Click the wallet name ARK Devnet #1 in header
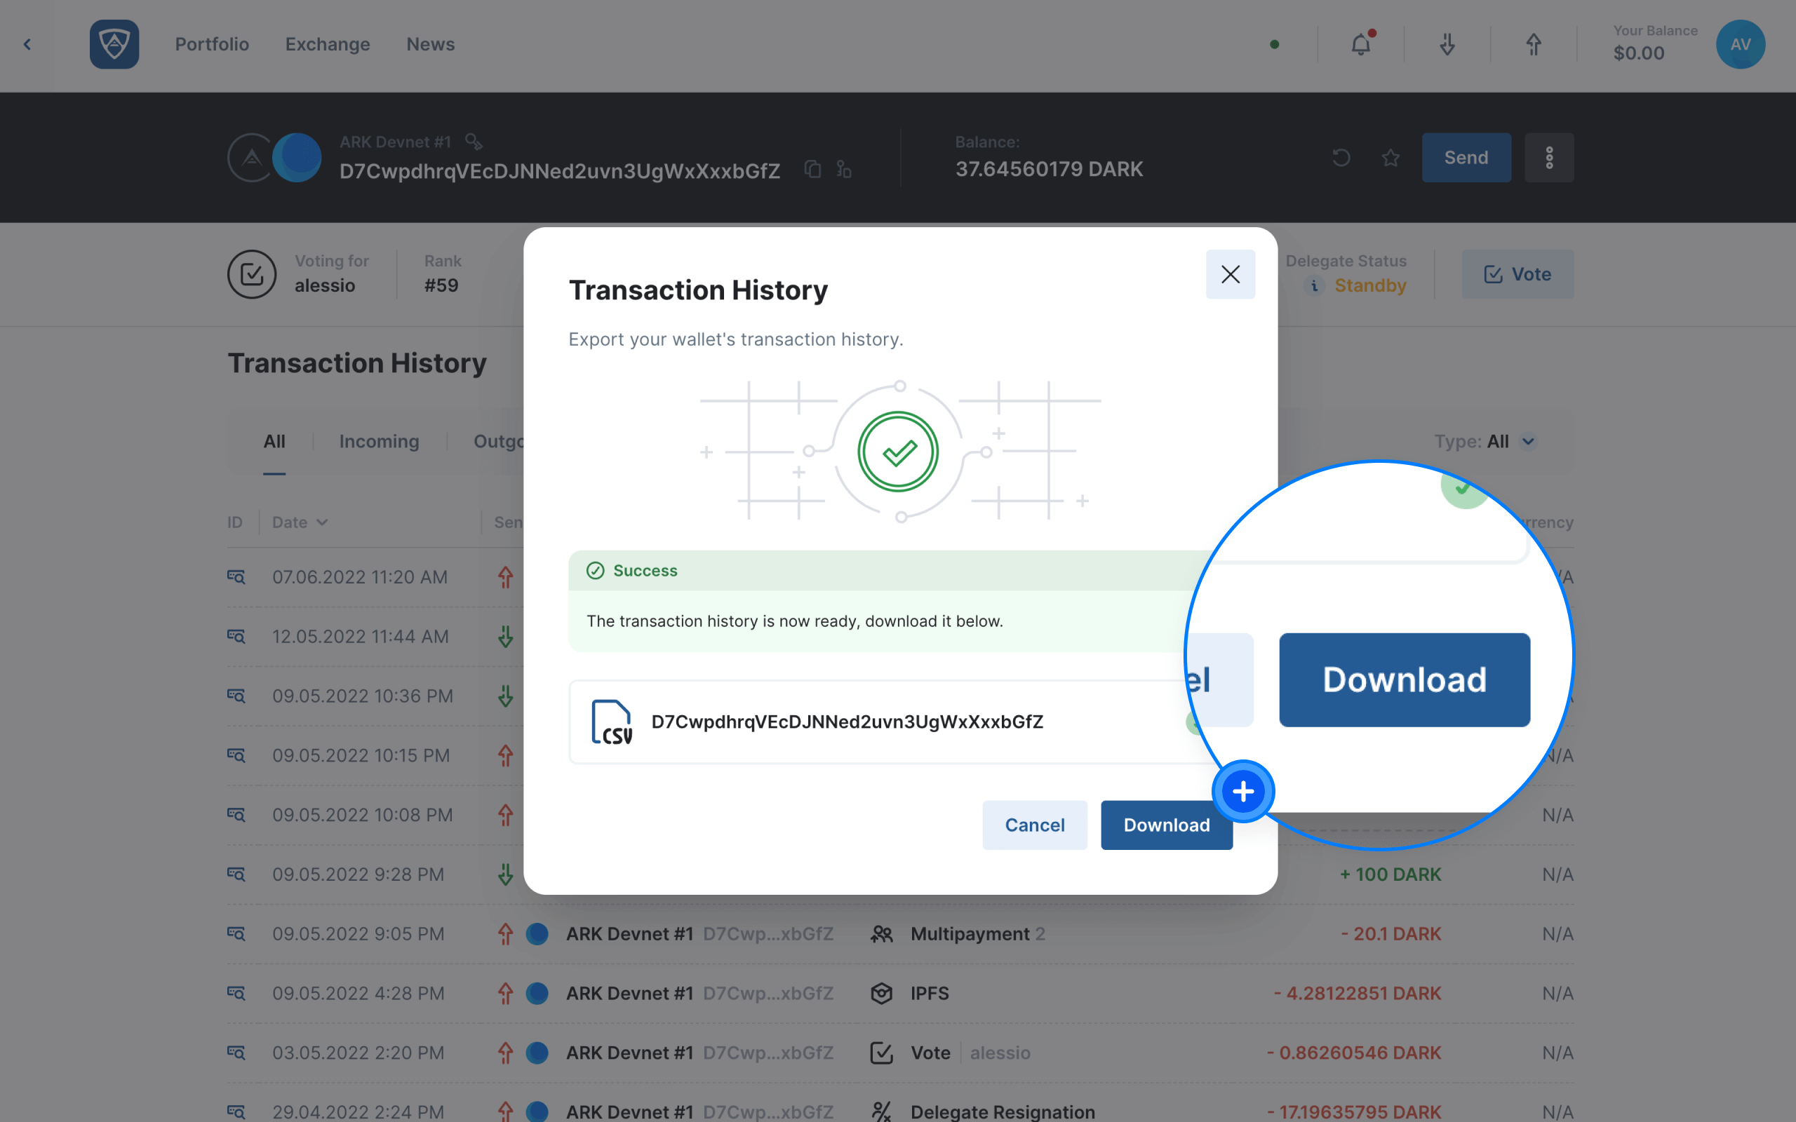This screenshot has width=1796, height=1122. tap(395, 142)
